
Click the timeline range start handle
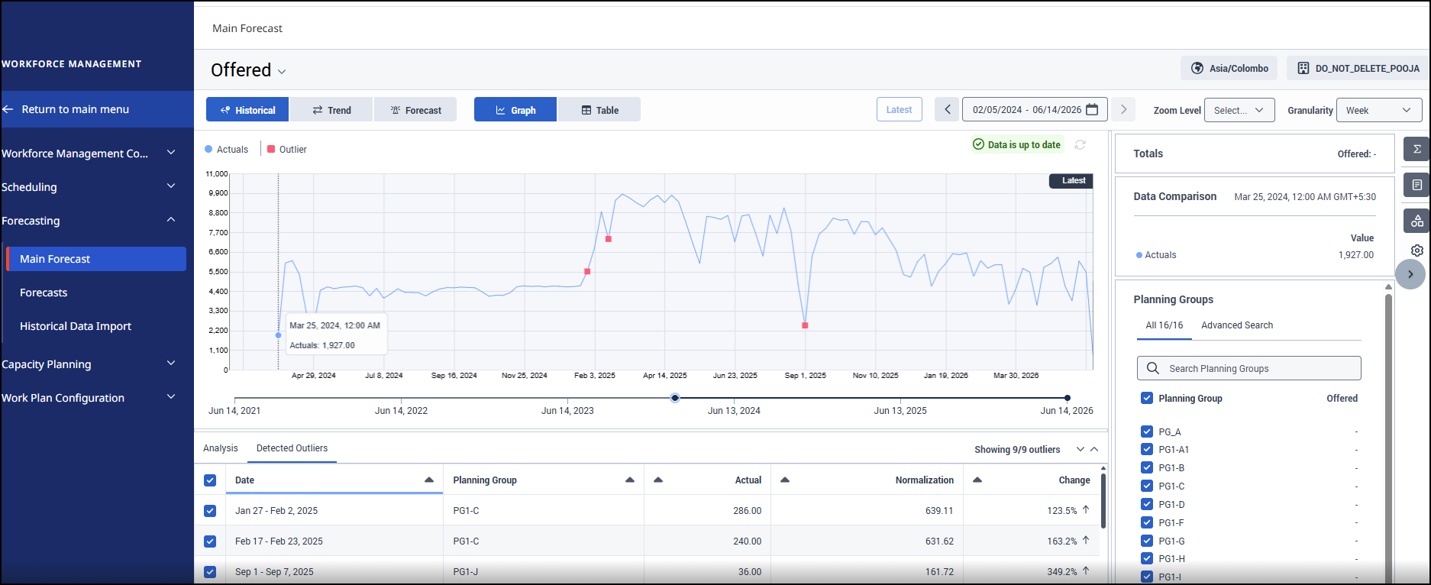click(x=675, y=398)
